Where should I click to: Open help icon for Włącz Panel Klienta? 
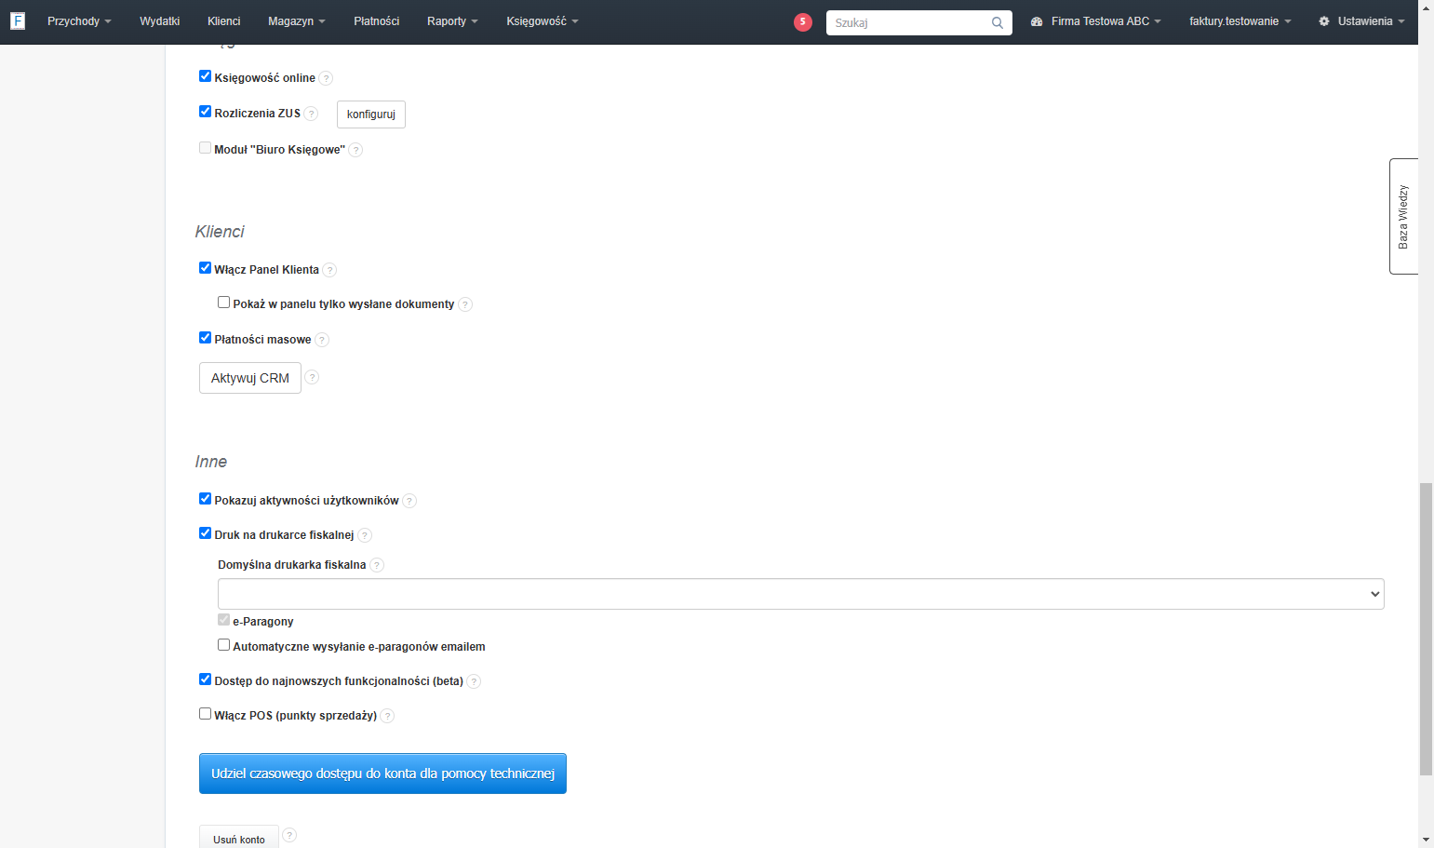tap(329, 270)
